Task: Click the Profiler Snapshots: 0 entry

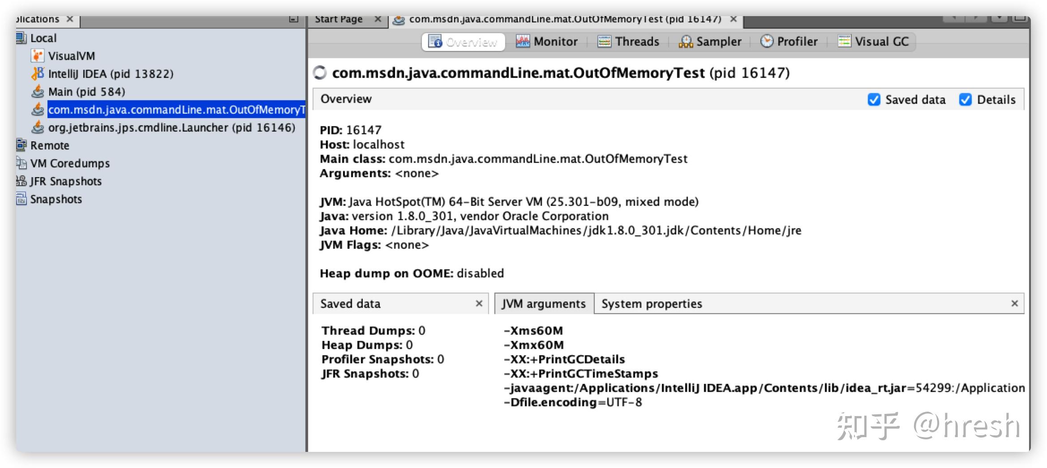Action: [x=383, y=359]
